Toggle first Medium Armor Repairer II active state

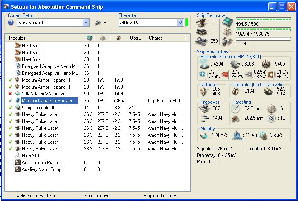point(10,80)
